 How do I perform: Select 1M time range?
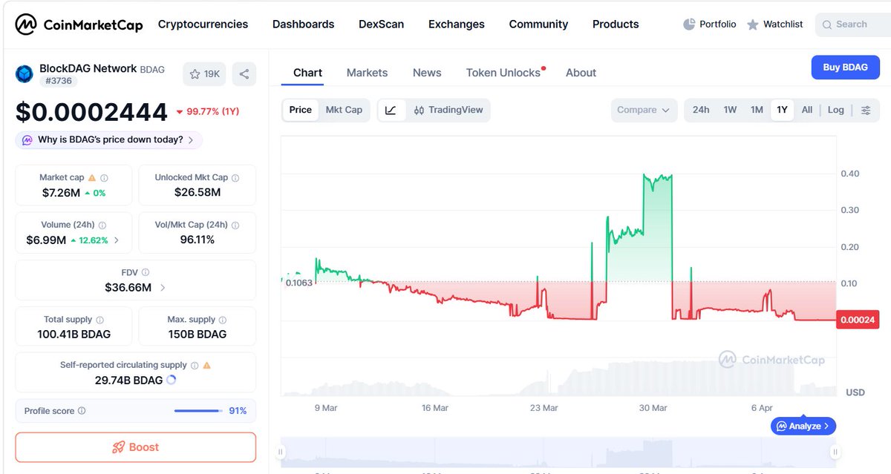pos(757,110)
